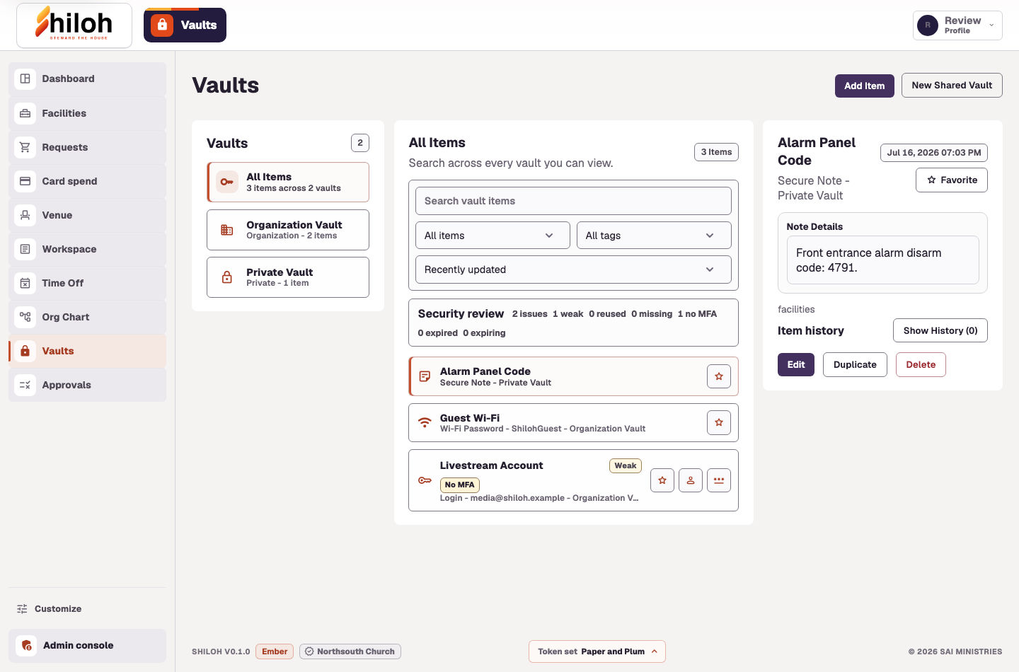Click the Requests cart icon
1019x672 pixels.
[x=25, y=147]
